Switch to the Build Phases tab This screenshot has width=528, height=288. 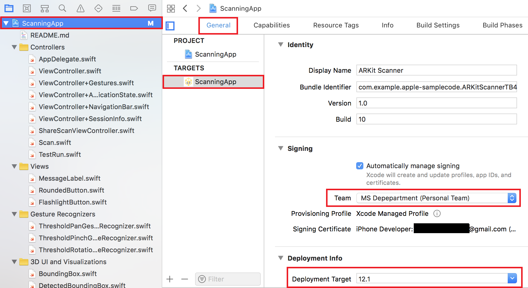click(x=503, y=25)
